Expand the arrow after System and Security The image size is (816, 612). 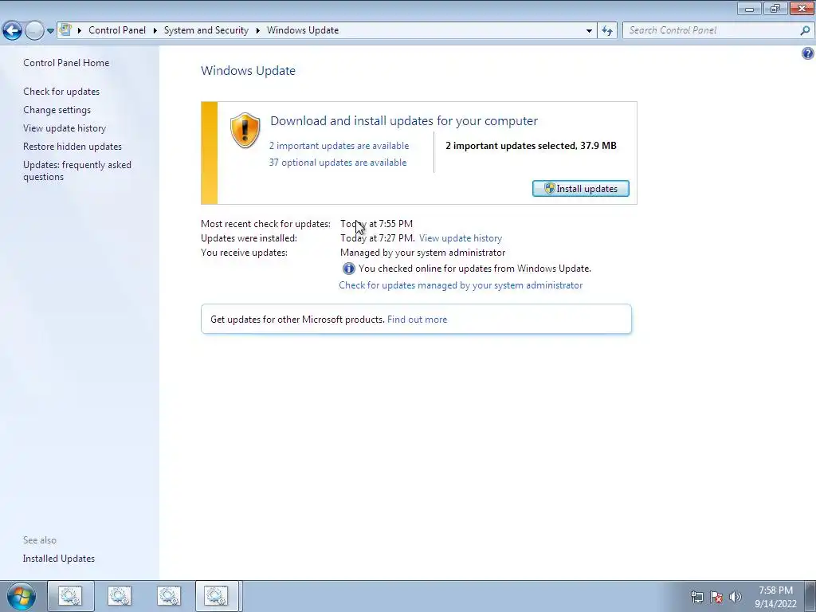point(257,30)
